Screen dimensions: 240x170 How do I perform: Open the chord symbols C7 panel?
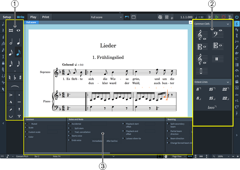[237, 106]
